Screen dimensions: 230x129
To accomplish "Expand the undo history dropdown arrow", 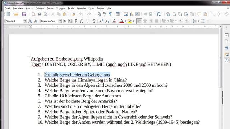I will [85, 14].
